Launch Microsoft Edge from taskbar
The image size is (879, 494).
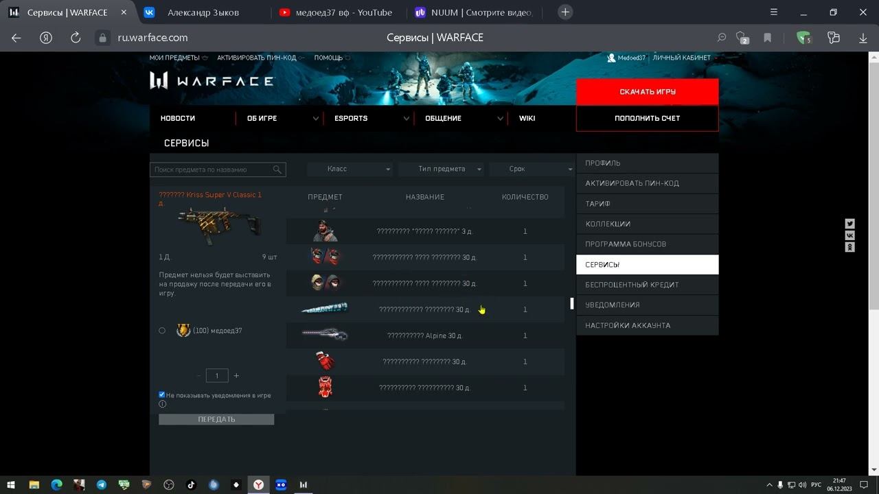pos(56,484)
